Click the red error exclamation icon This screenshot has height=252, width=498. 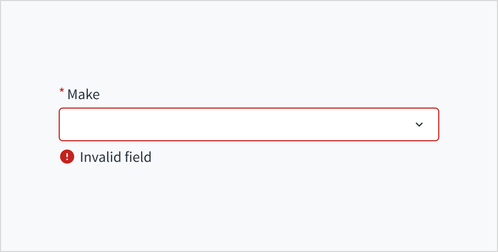67,157
